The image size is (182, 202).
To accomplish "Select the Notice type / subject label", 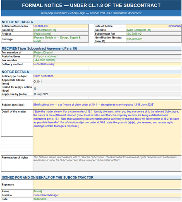I will (17, 76).
